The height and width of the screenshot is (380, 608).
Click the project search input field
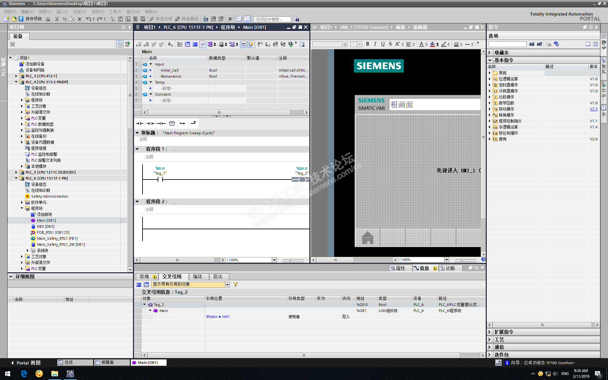(x=272, y=19)
